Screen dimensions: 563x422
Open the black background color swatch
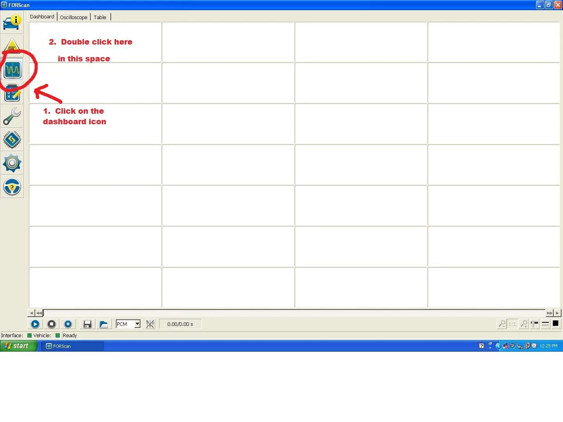[x=556, y=324]
